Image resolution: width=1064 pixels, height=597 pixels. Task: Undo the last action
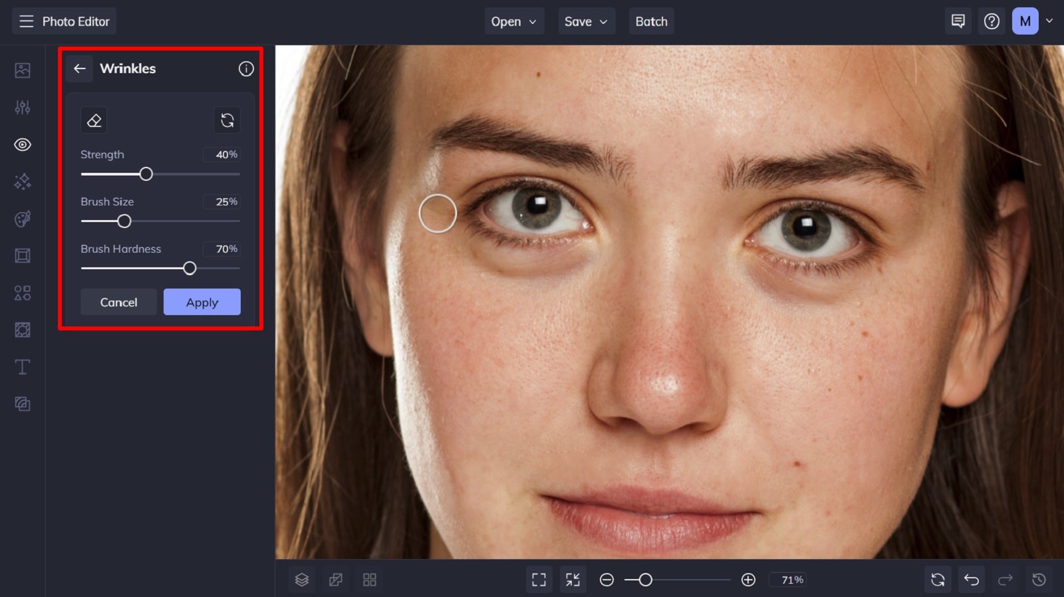[x=972, y=580]
